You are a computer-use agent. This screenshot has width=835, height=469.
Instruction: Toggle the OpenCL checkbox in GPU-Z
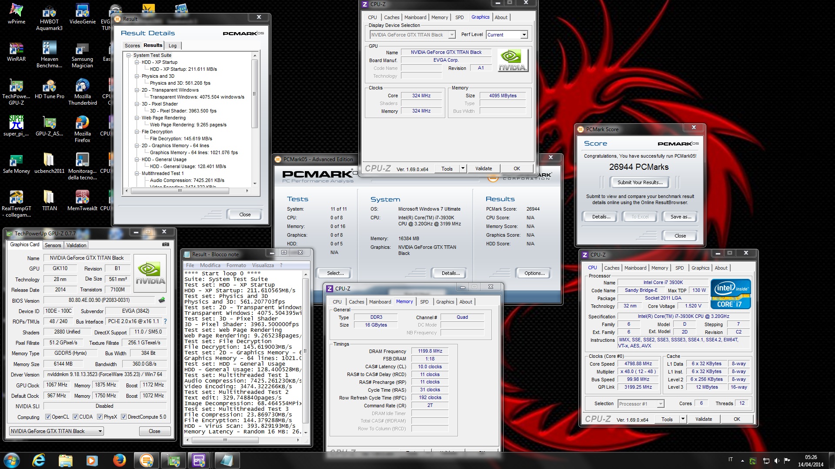[48, 417]
